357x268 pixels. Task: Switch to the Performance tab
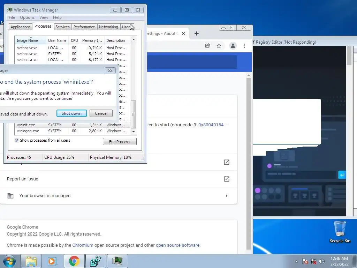(84, 27)
